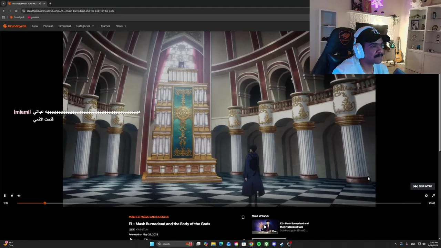Open the clock and date flyout
The width and height of the screenshot is (441, 248).
(x=433, y=244)
